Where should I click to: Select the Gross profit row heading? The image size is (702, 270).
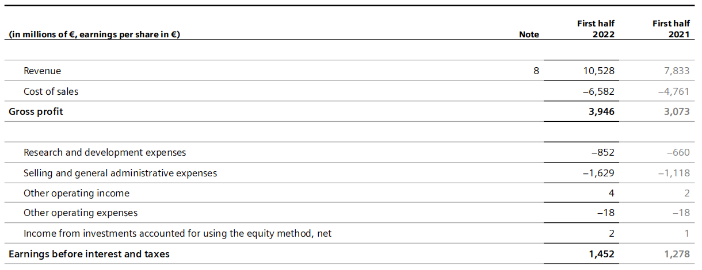tap(36, 111)
